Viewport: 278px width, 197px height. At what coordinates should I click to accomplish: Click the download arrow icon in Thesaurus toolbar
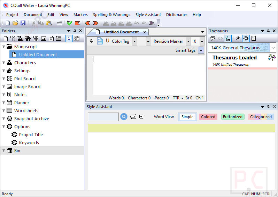click(238, 38)
